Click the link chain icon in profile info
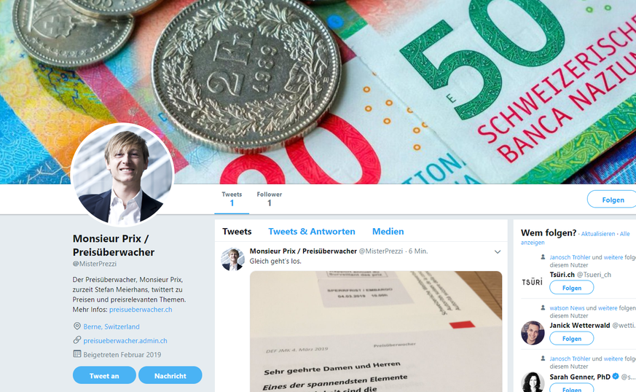636x392 pixels. [x=76, y=340]
